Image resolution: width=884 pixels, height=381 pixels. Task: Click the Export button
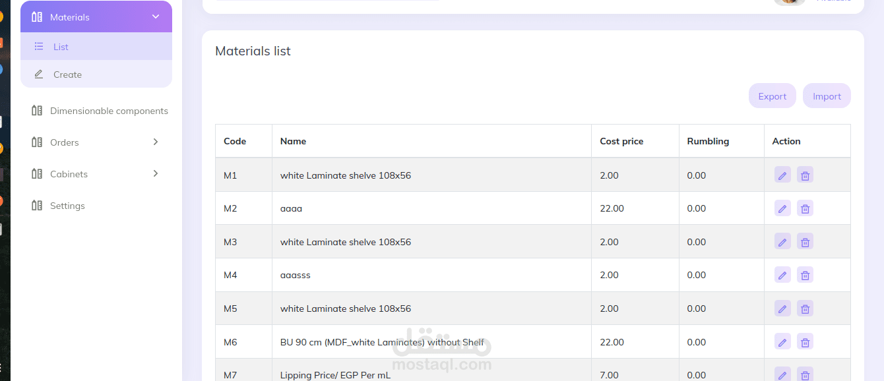(x=773, y=96)
